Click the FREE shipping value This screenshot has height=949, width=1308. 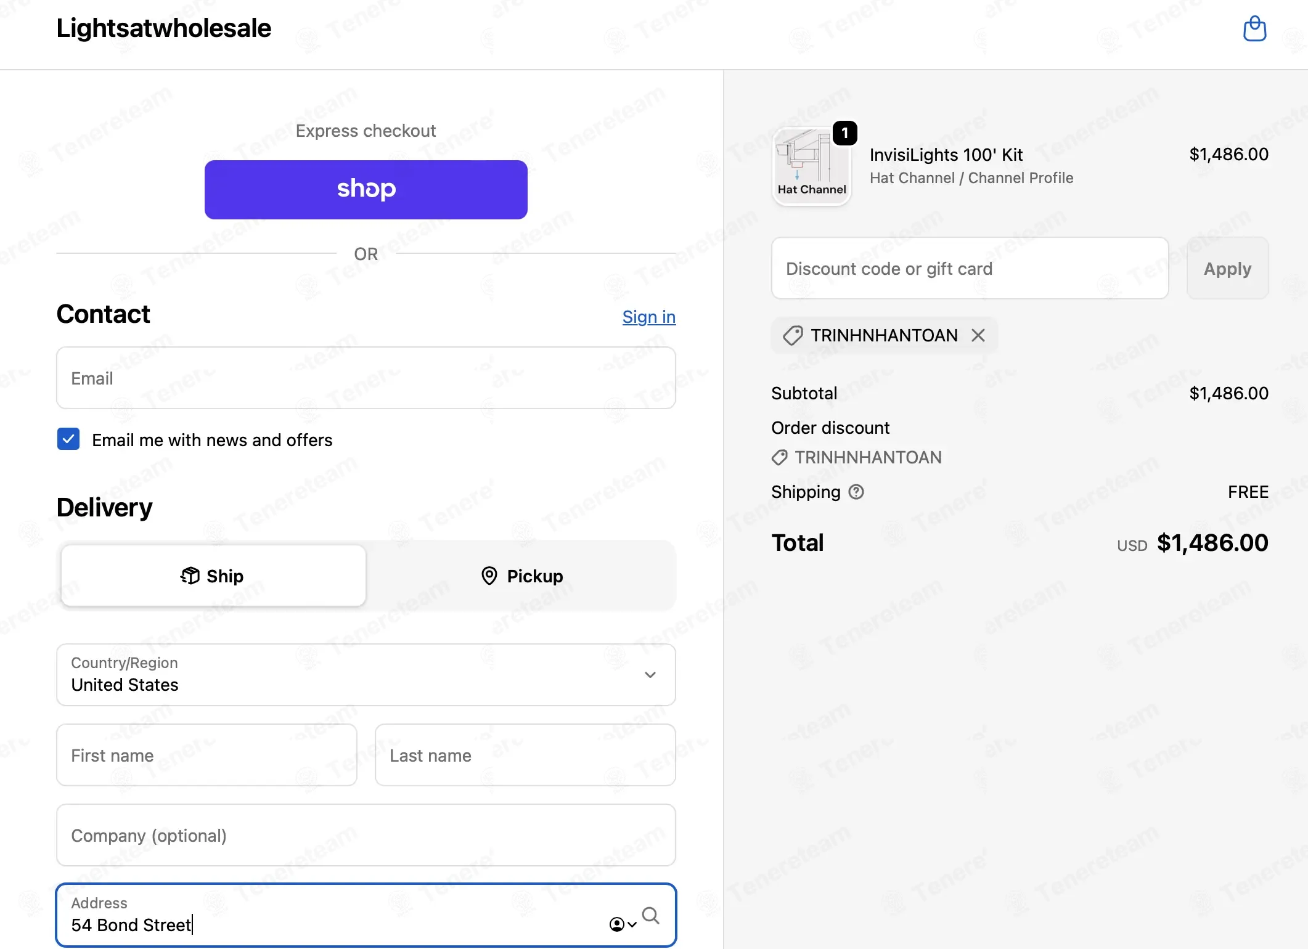click(1248, 492)
